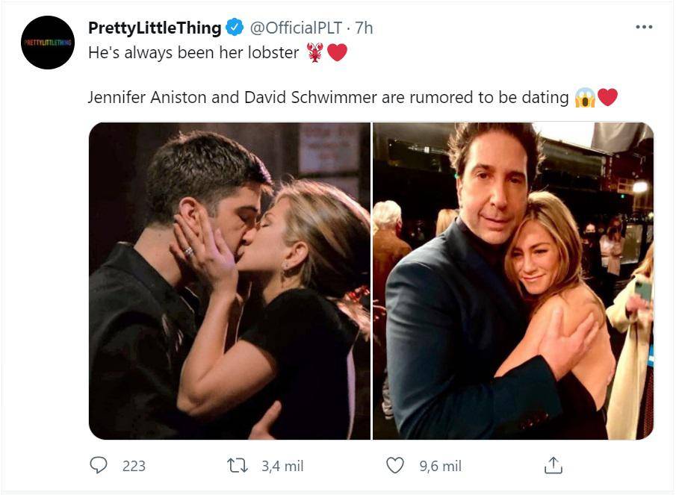Click the retweet icon
The height and width of the screenshot is (495, 679).
click(236, 466)
